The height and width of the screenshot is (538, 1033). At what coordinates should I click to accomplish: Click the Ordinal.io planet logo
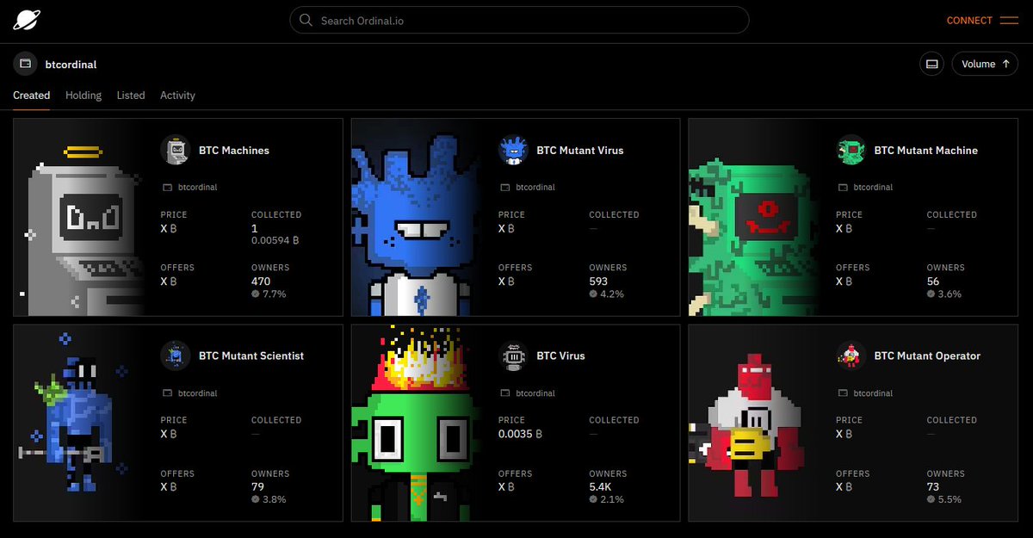27,20
